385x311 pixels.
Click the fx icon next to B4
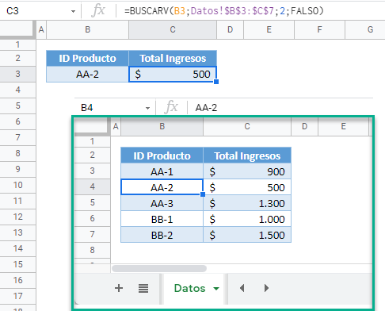click(171, 107)
